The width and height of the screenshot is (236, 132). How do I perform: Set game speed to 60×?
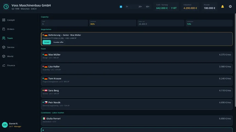(148, 7)
